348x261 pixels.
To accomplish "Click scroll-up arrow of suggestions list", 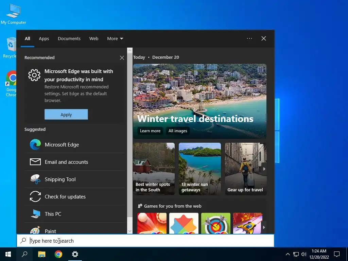I will [130, 50].
